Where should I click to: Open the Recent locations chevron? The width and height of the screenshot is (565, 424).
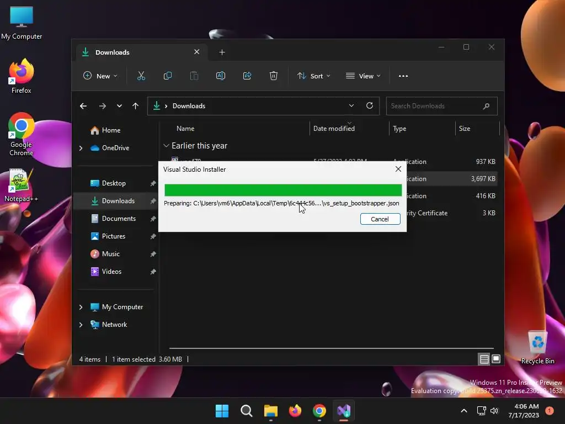[x=119, y=106]
